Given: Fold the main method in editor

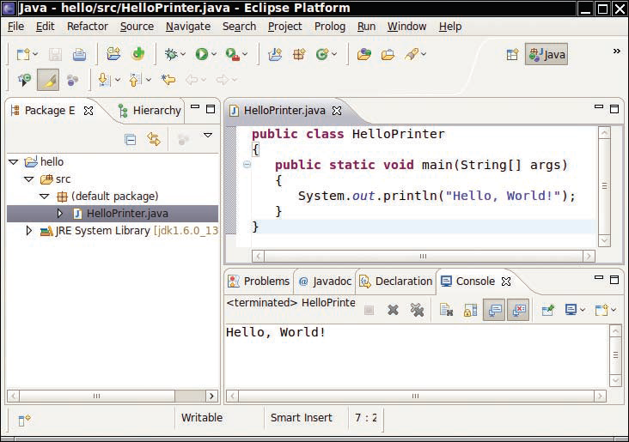Looking at the screenshot, I should [247, 165].
